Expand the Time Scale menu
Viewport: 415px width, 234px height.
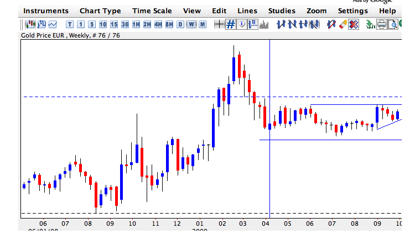tap(152, 11)
